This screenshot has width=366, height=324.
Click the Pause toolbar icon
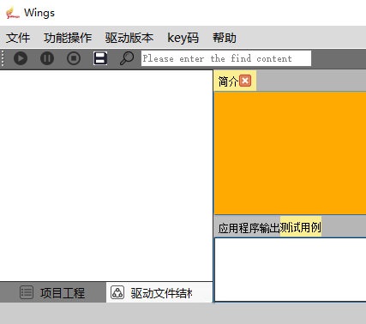point(47,58)
